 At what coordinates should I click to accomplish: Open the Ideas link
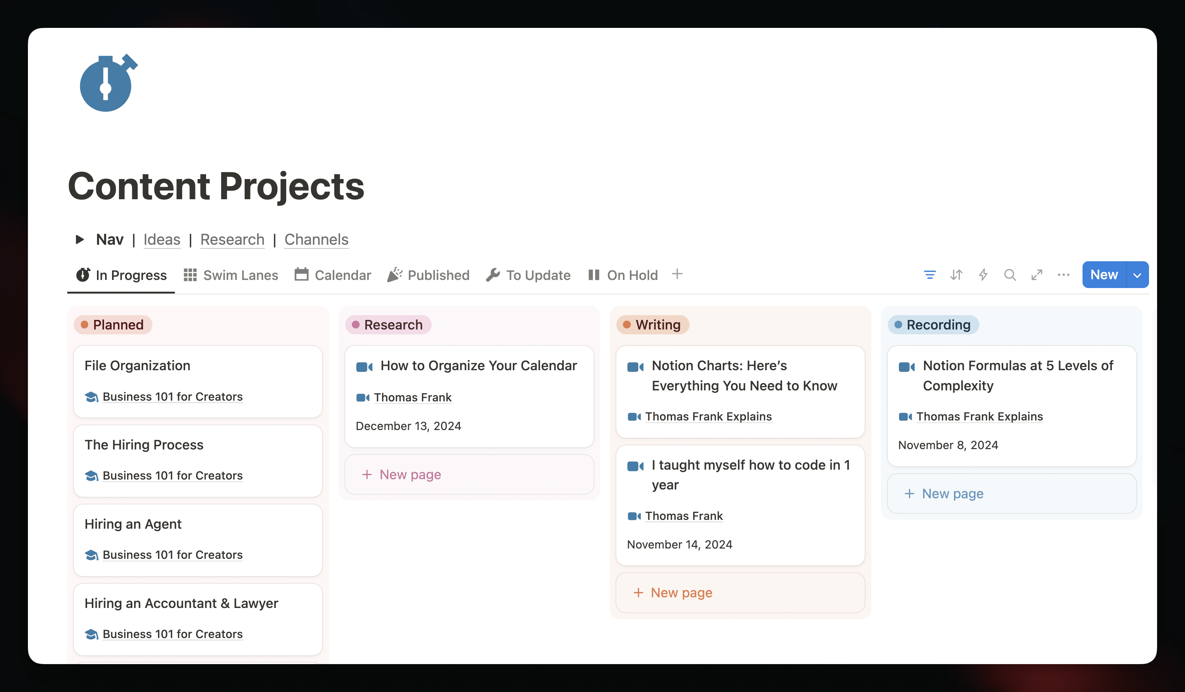(x=162, y=240)
